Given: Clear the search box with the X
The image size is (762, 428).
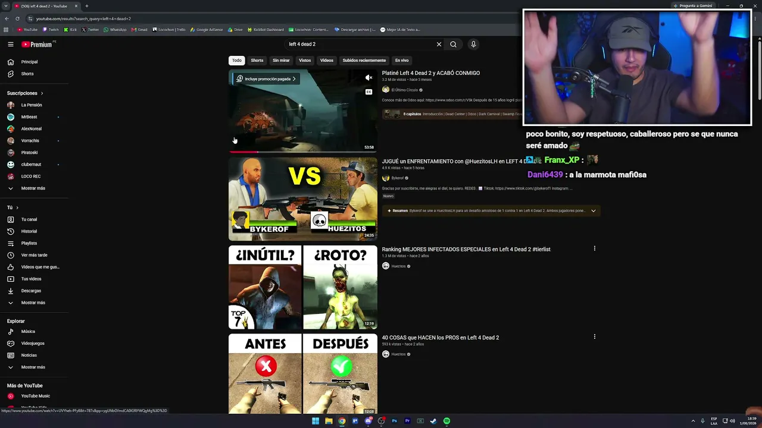Looking at the screenshot, I should 439,44.
